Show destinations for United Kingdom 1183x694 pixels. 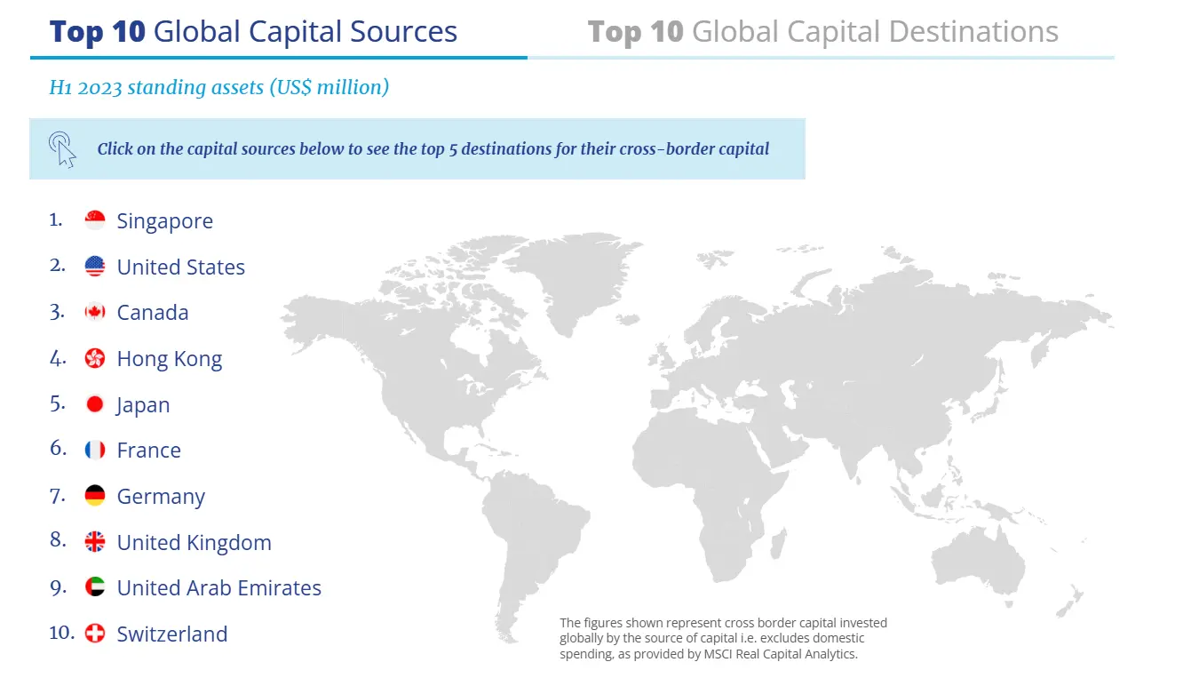coord(195,543)
